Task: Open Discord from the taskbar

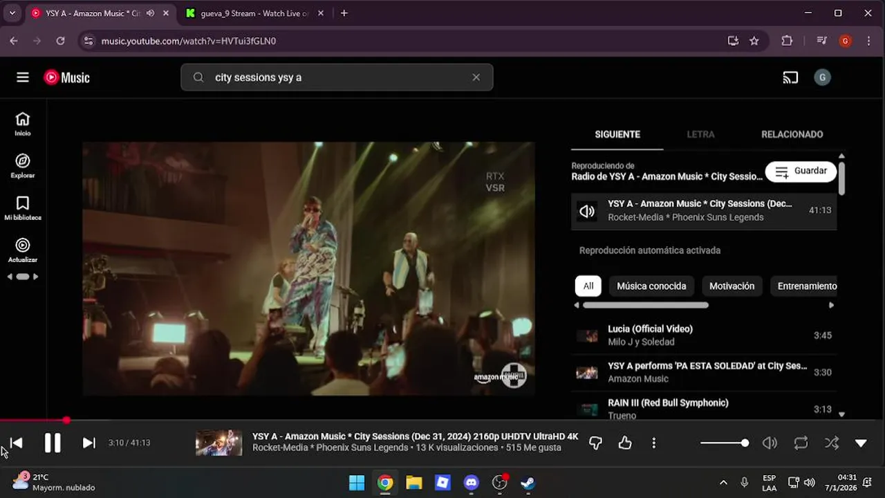Action: pyautogui.click(x=472, y=483)
